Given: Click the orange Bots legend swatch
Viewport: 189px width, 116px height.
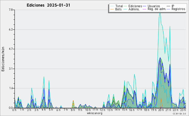Looking at the screenshot, I should [112, 9].
